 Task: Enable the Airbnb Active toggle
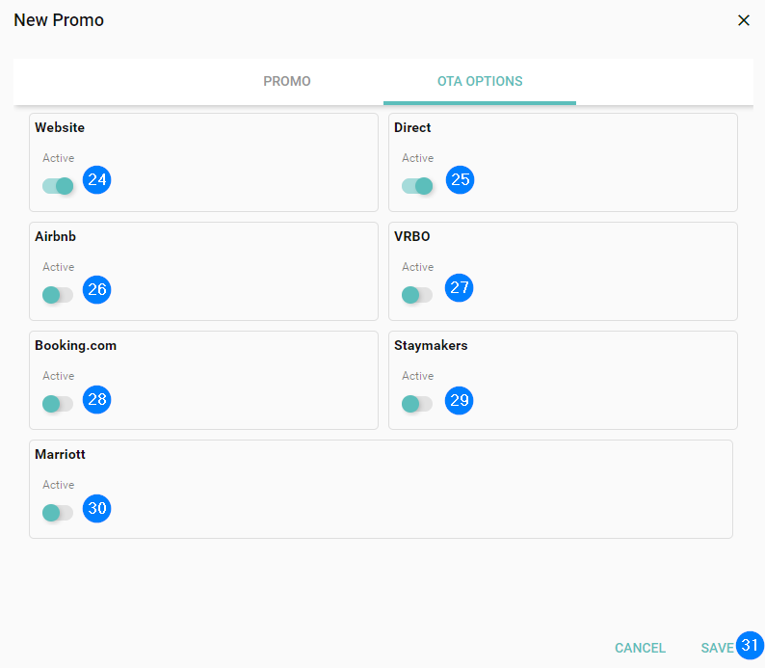tap(58, 295)
